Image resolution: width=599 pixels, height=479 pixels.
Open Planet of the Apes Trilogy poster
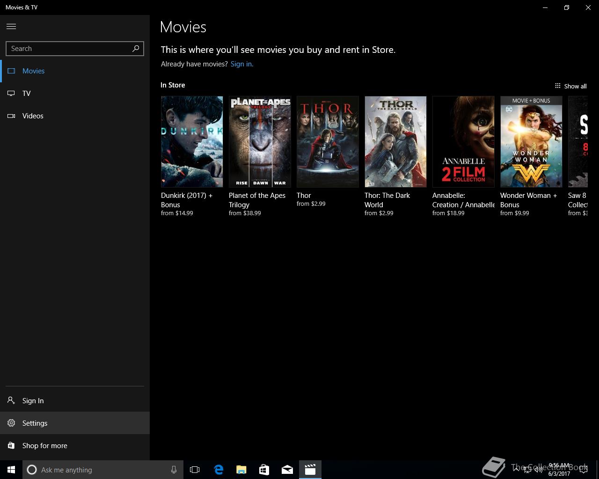click(x=260, y=142)
